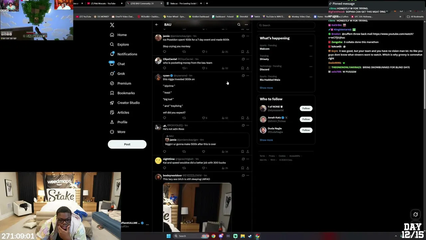This screenshot has width=426, height=240.
Task: Open Articles in the sidebar
Action: 119,112
